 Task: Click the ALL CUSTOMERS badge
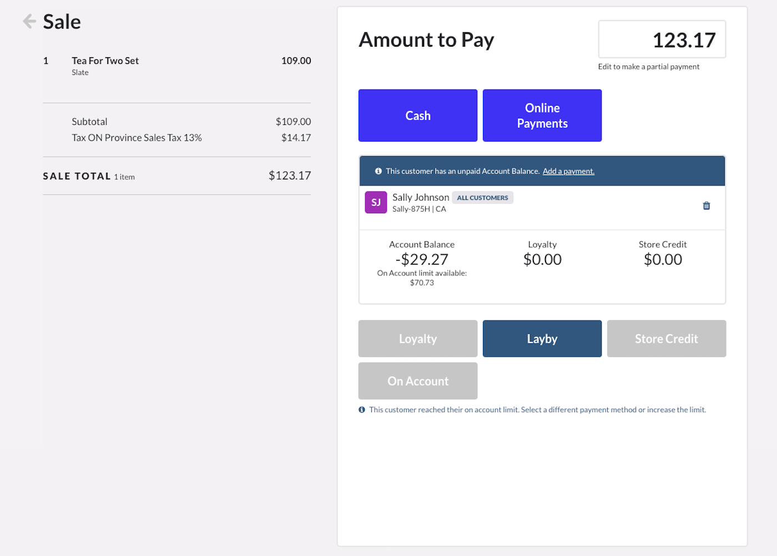point(482,197)
